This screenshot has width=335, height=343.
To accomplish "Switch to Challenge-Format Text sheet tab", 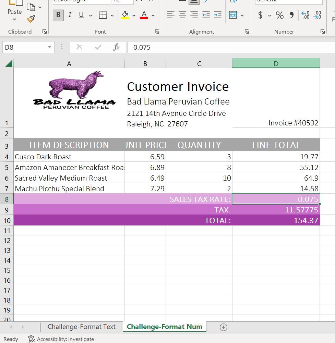I will pyautogui.click(x=81, y=327).
